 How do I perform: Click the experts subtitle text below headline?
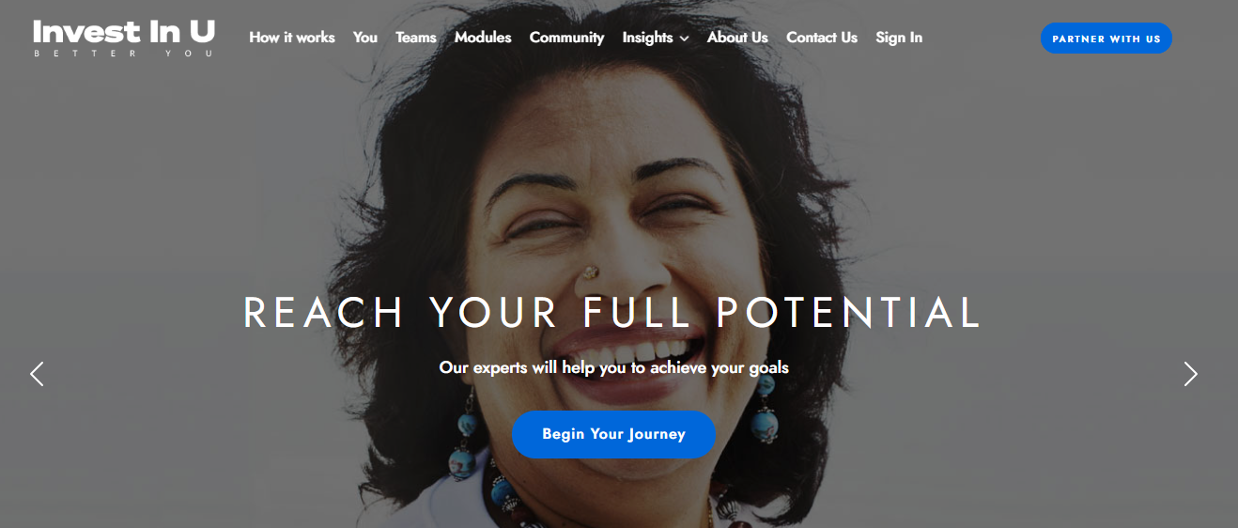pos(614,367)
